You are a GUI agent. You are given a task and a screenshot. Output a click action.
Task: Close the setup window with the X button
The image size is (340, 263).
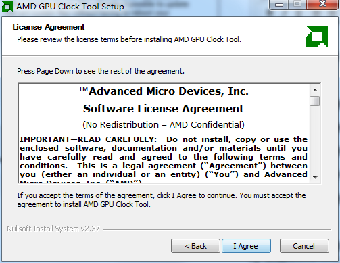[322, 4]
